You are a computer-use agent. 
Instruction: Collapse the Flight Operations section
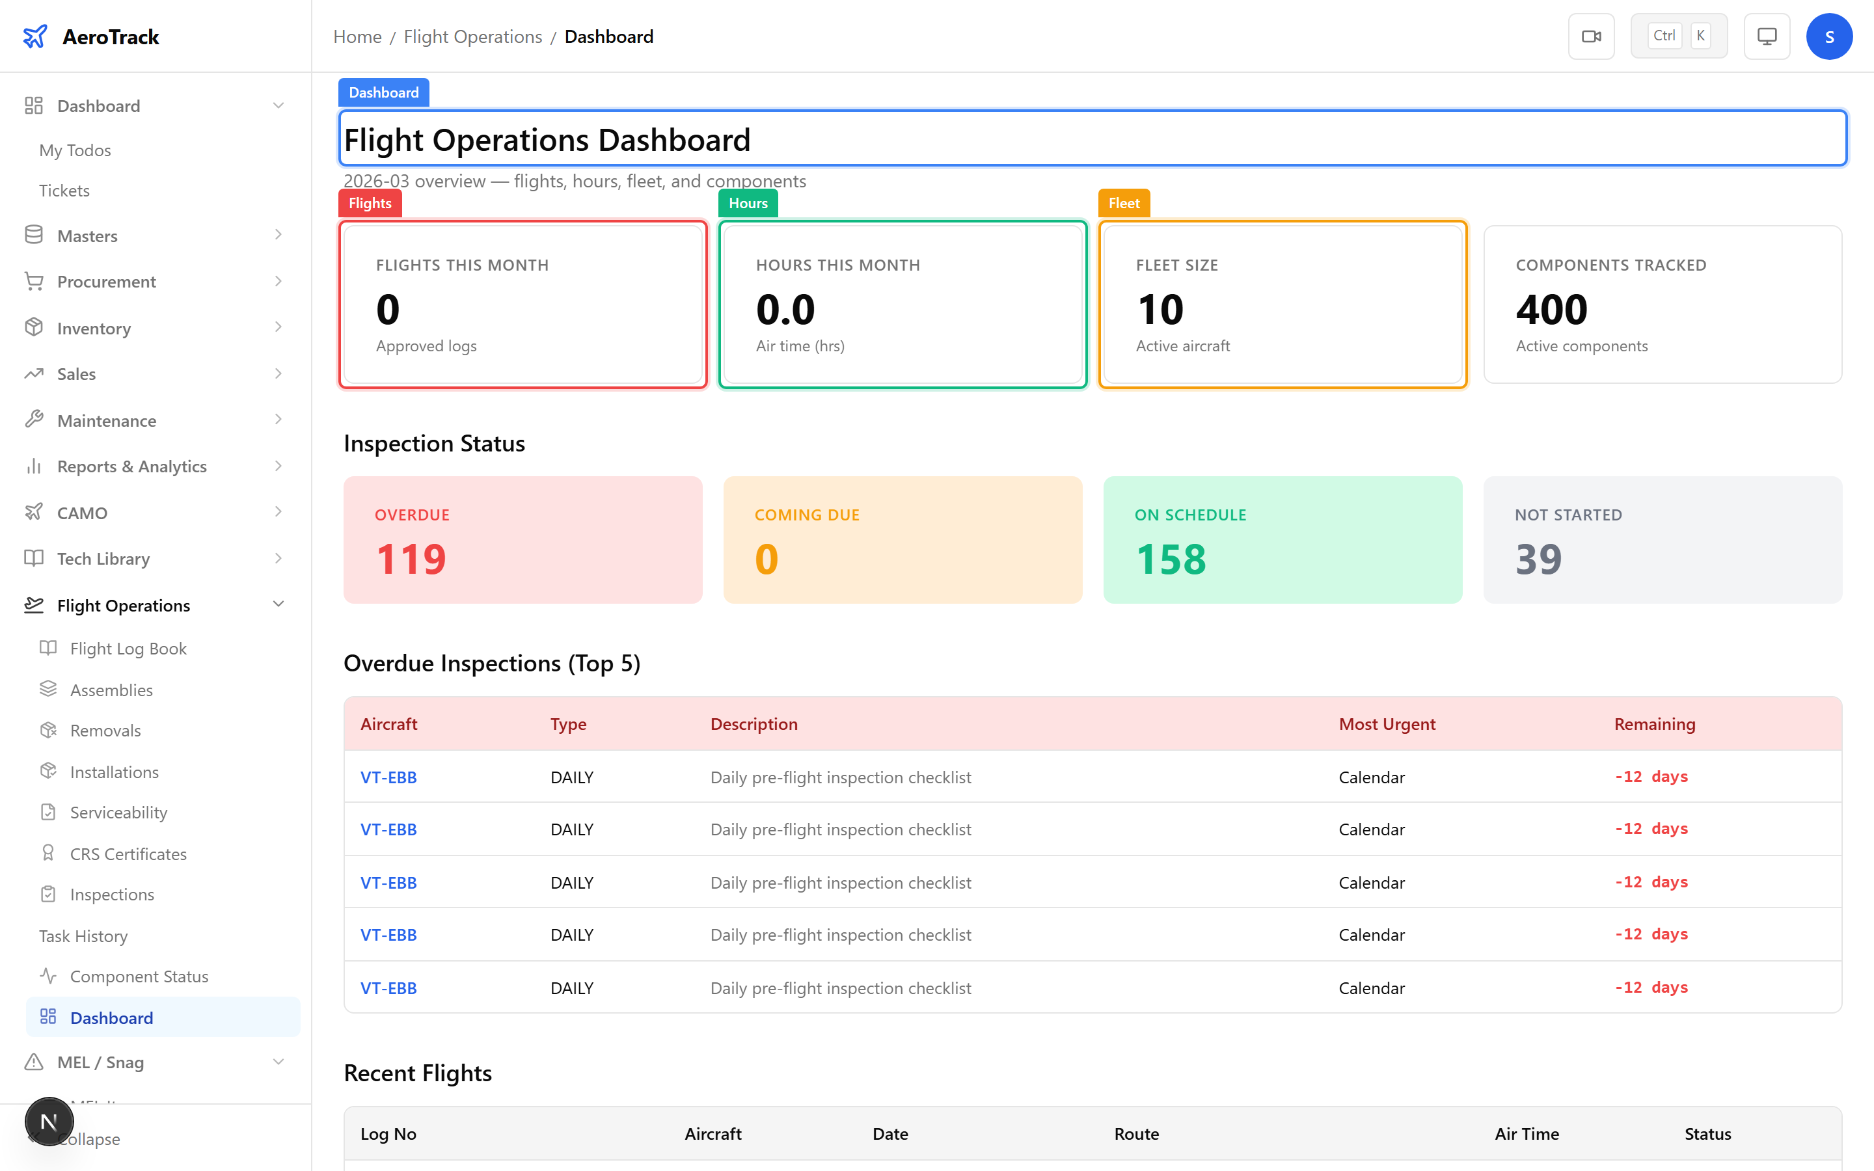point(278,604)
